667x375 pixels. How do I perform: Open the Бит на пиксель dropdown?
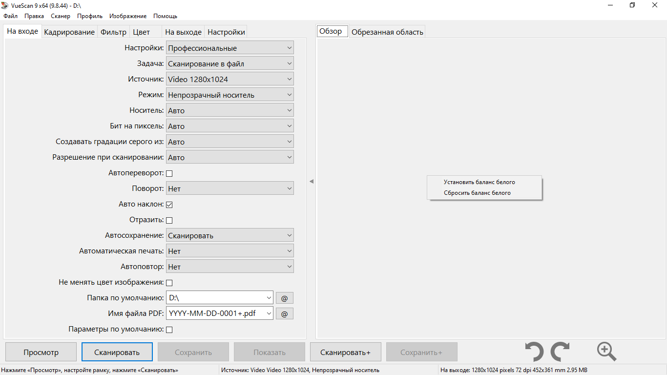[x=230, y=126]
